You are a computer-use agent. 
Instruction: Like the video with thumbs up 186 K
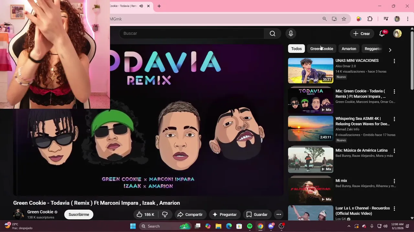pyautogui.click(x=145, y=215)
